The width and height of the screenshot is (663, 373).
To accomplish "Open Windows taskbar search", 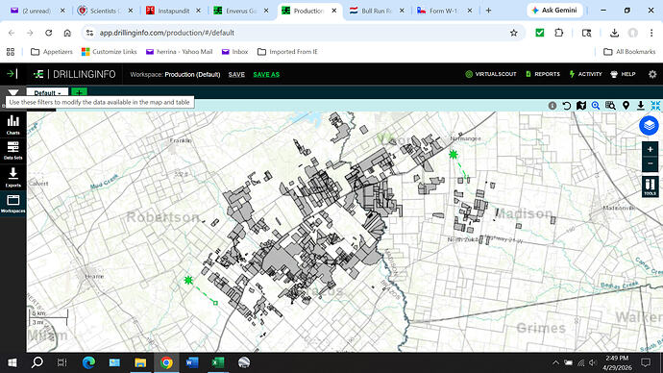I will point(37,362).
